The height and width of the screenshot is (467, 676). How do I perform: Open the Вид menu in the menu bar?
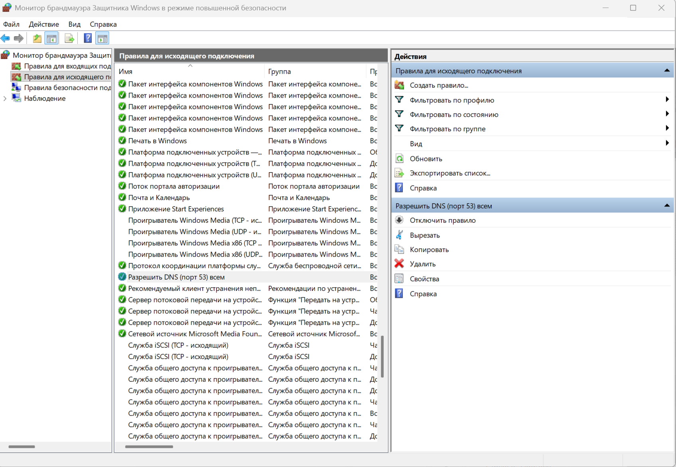[x=74, y=24]
